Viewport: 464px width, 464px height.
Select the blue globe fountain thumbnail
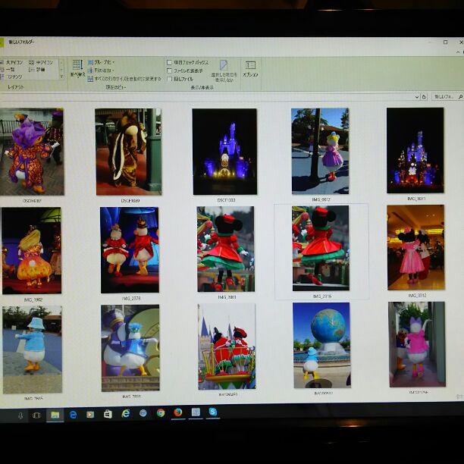coord(322,345)
